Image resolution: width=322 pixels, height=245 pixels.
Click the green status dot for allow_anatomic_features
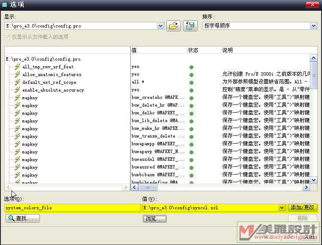(191, 75)
